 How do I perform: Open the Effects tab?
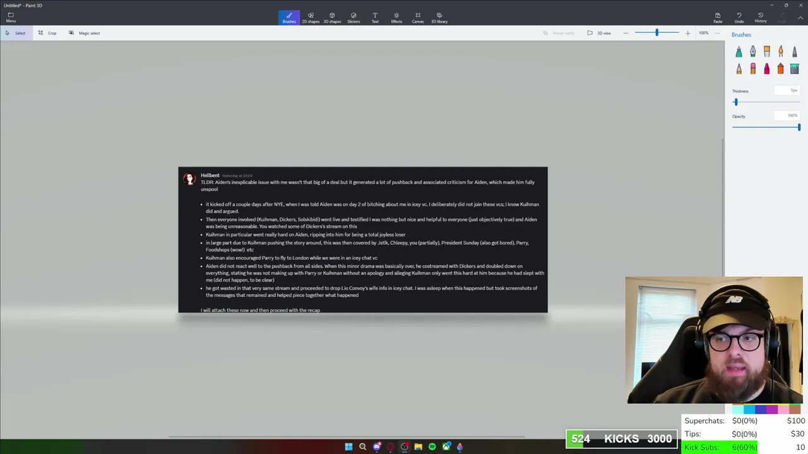(x=396, y=18)
